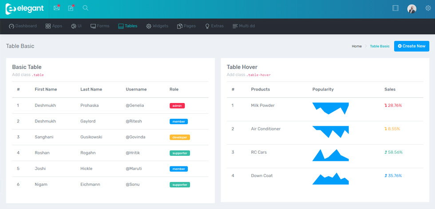Screen dimensions: 435x209
Task: Open the Extras menu
Action: pos(214,26)
